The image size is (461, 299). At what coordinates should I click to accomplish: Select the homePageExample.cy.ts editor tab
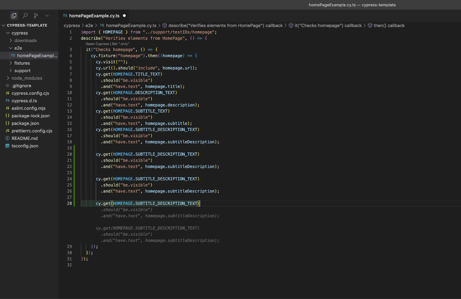click(x=94, y=16)
